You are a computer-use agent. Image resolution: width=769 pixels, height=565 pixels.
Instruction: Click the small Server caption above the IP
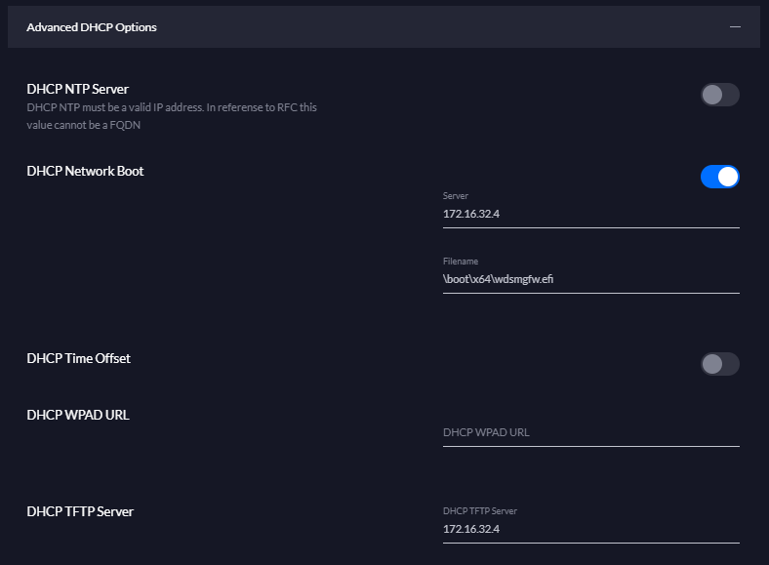[456, 196]
